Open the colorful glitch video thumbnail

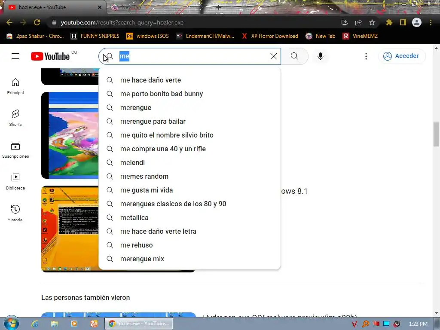click(70, 135)
